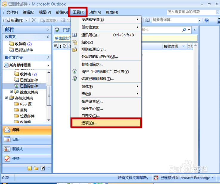Select Recover Deleted Items (恢复已删除邮件) entry

pos(106,79)
